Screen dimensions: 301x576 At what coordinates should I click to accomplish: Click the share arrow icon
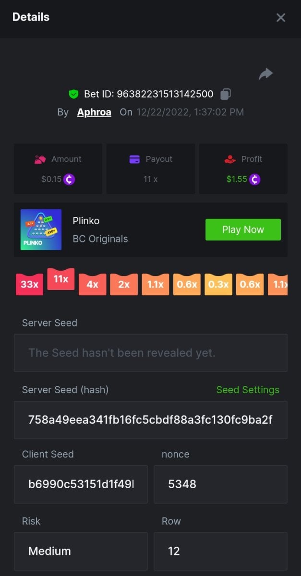pyautogui.click(x=265, y=74)
